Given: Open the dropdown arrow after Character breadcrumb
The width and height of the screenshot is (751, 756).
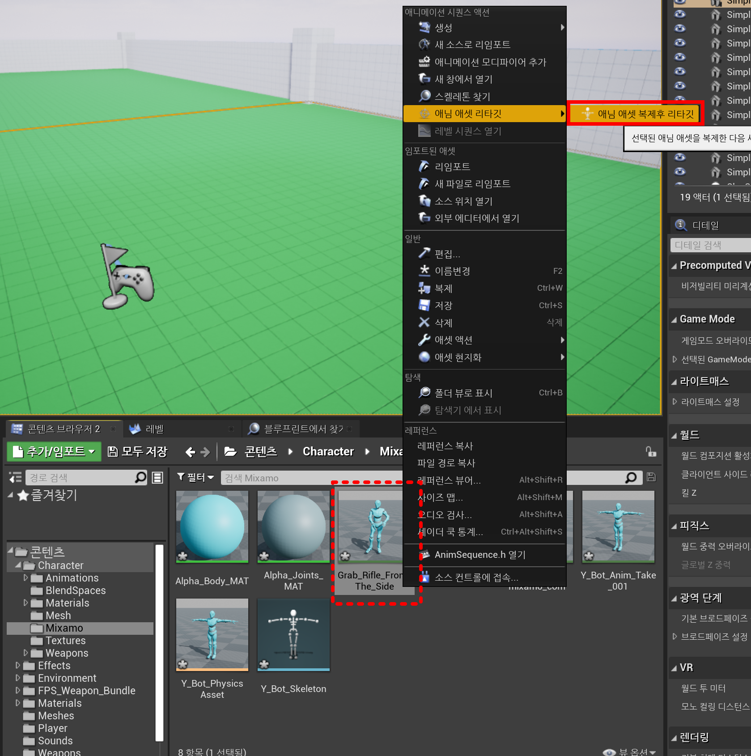Looking at the screenshot, I should [367, 452].
